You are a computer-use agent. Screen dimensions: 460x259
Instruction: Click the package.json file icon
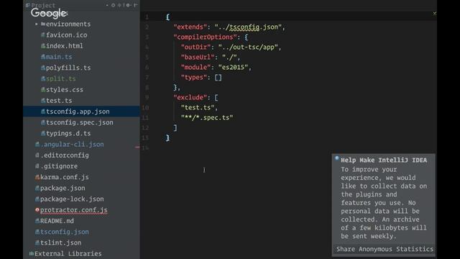(37, 188)
